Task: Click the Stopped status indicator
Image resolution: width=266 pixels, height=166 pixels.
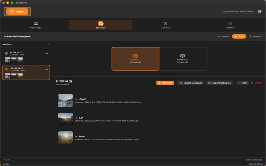Action: click(x=223, y=36)
